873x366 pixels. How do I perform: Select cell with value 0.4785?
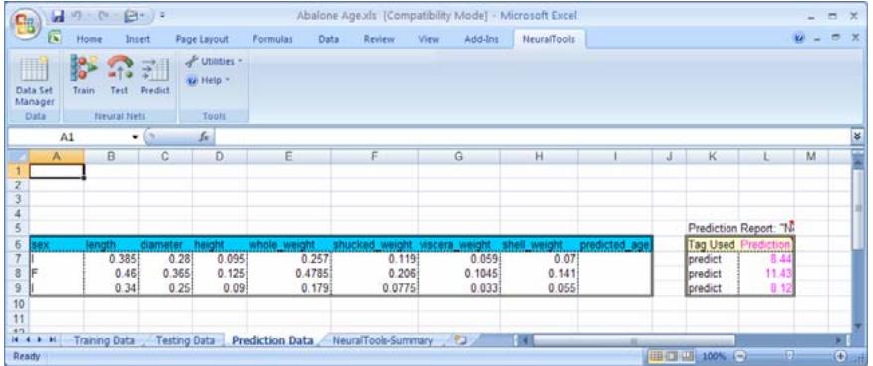coord(288,273)
